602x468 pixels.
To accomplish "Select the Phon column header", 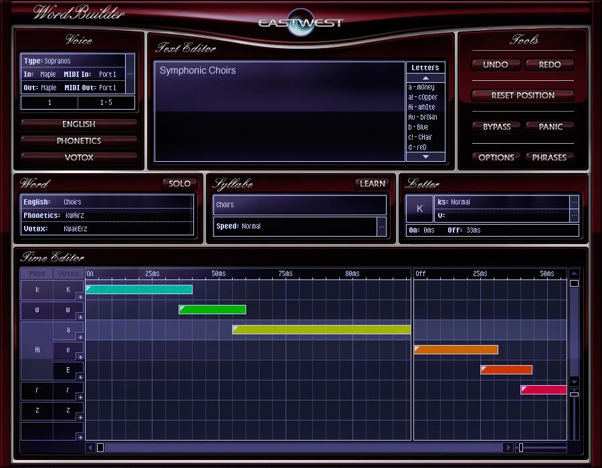I will tap(37, 273).
